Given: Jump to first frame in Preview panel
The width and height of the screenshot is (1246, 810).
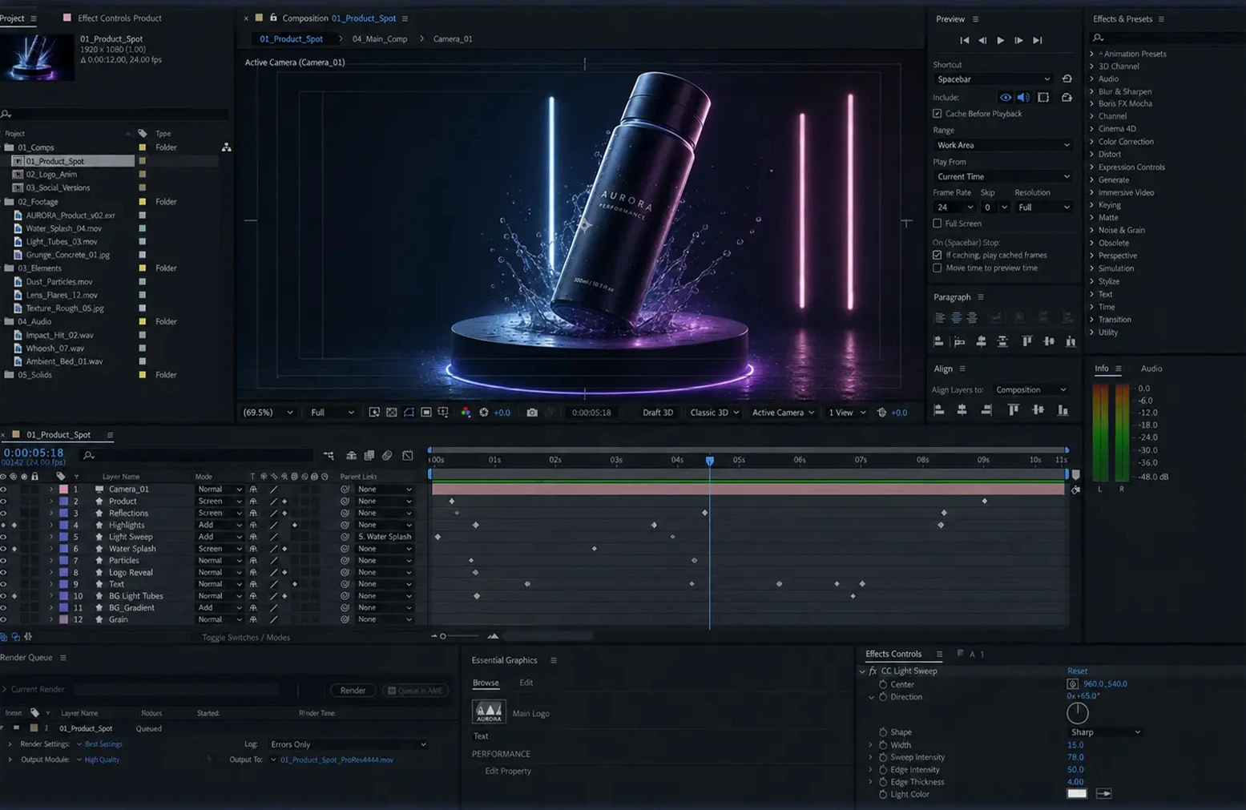Looking at the screenshot, I should tap(965, 40).
